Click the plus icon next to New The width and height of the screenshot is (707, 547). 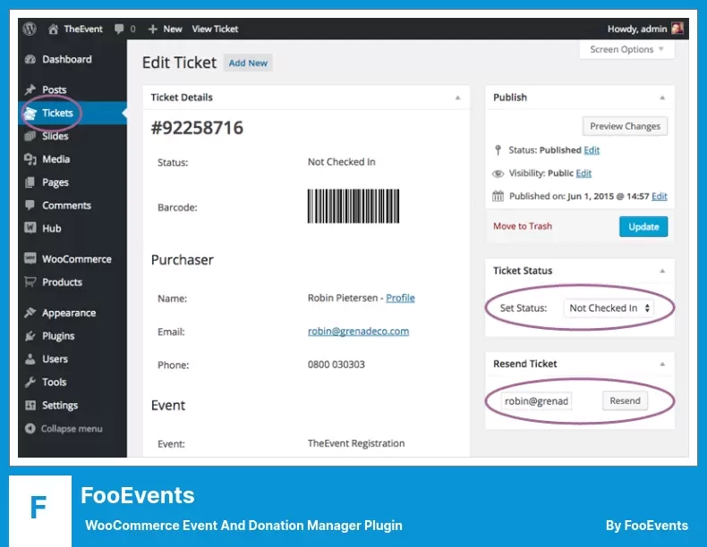(x=153, y=29)
